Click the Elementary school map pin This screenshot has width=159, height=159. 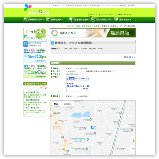(x=87, y=149)
